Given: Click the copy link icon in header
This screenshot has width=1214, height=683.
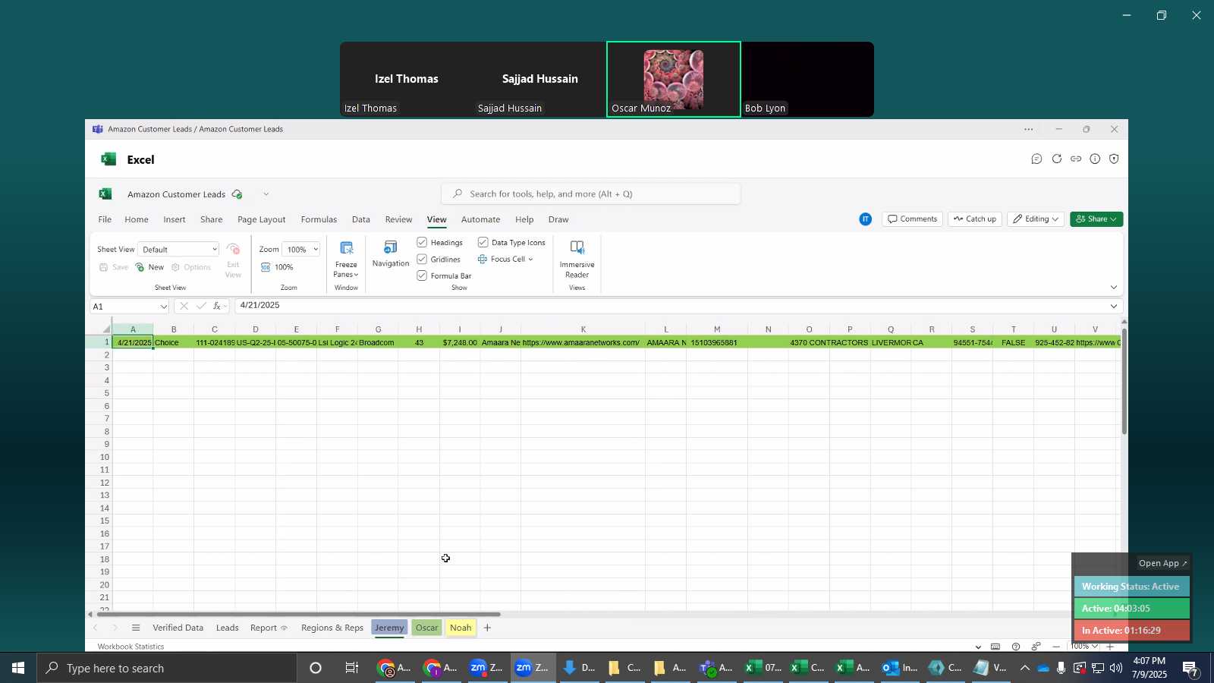Looking at the screenshot, I should (1076, 159).
